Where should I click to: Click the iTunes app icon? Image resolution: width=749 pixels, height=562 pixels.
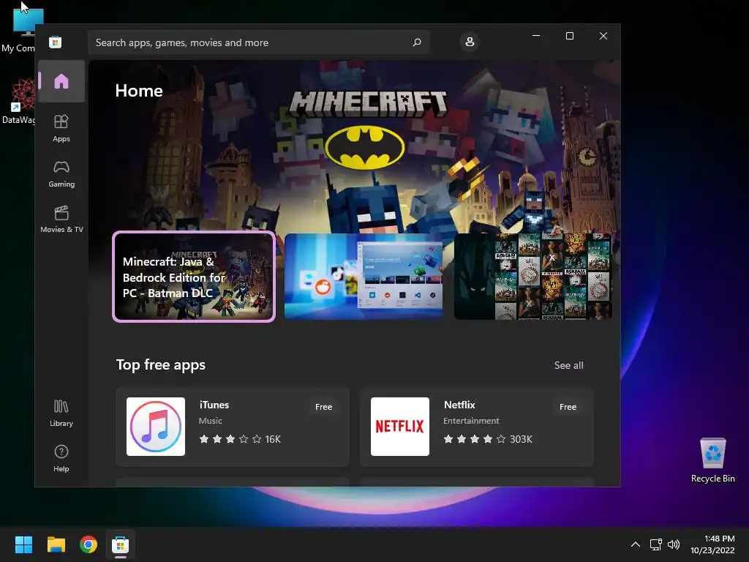tap(156, 427)
